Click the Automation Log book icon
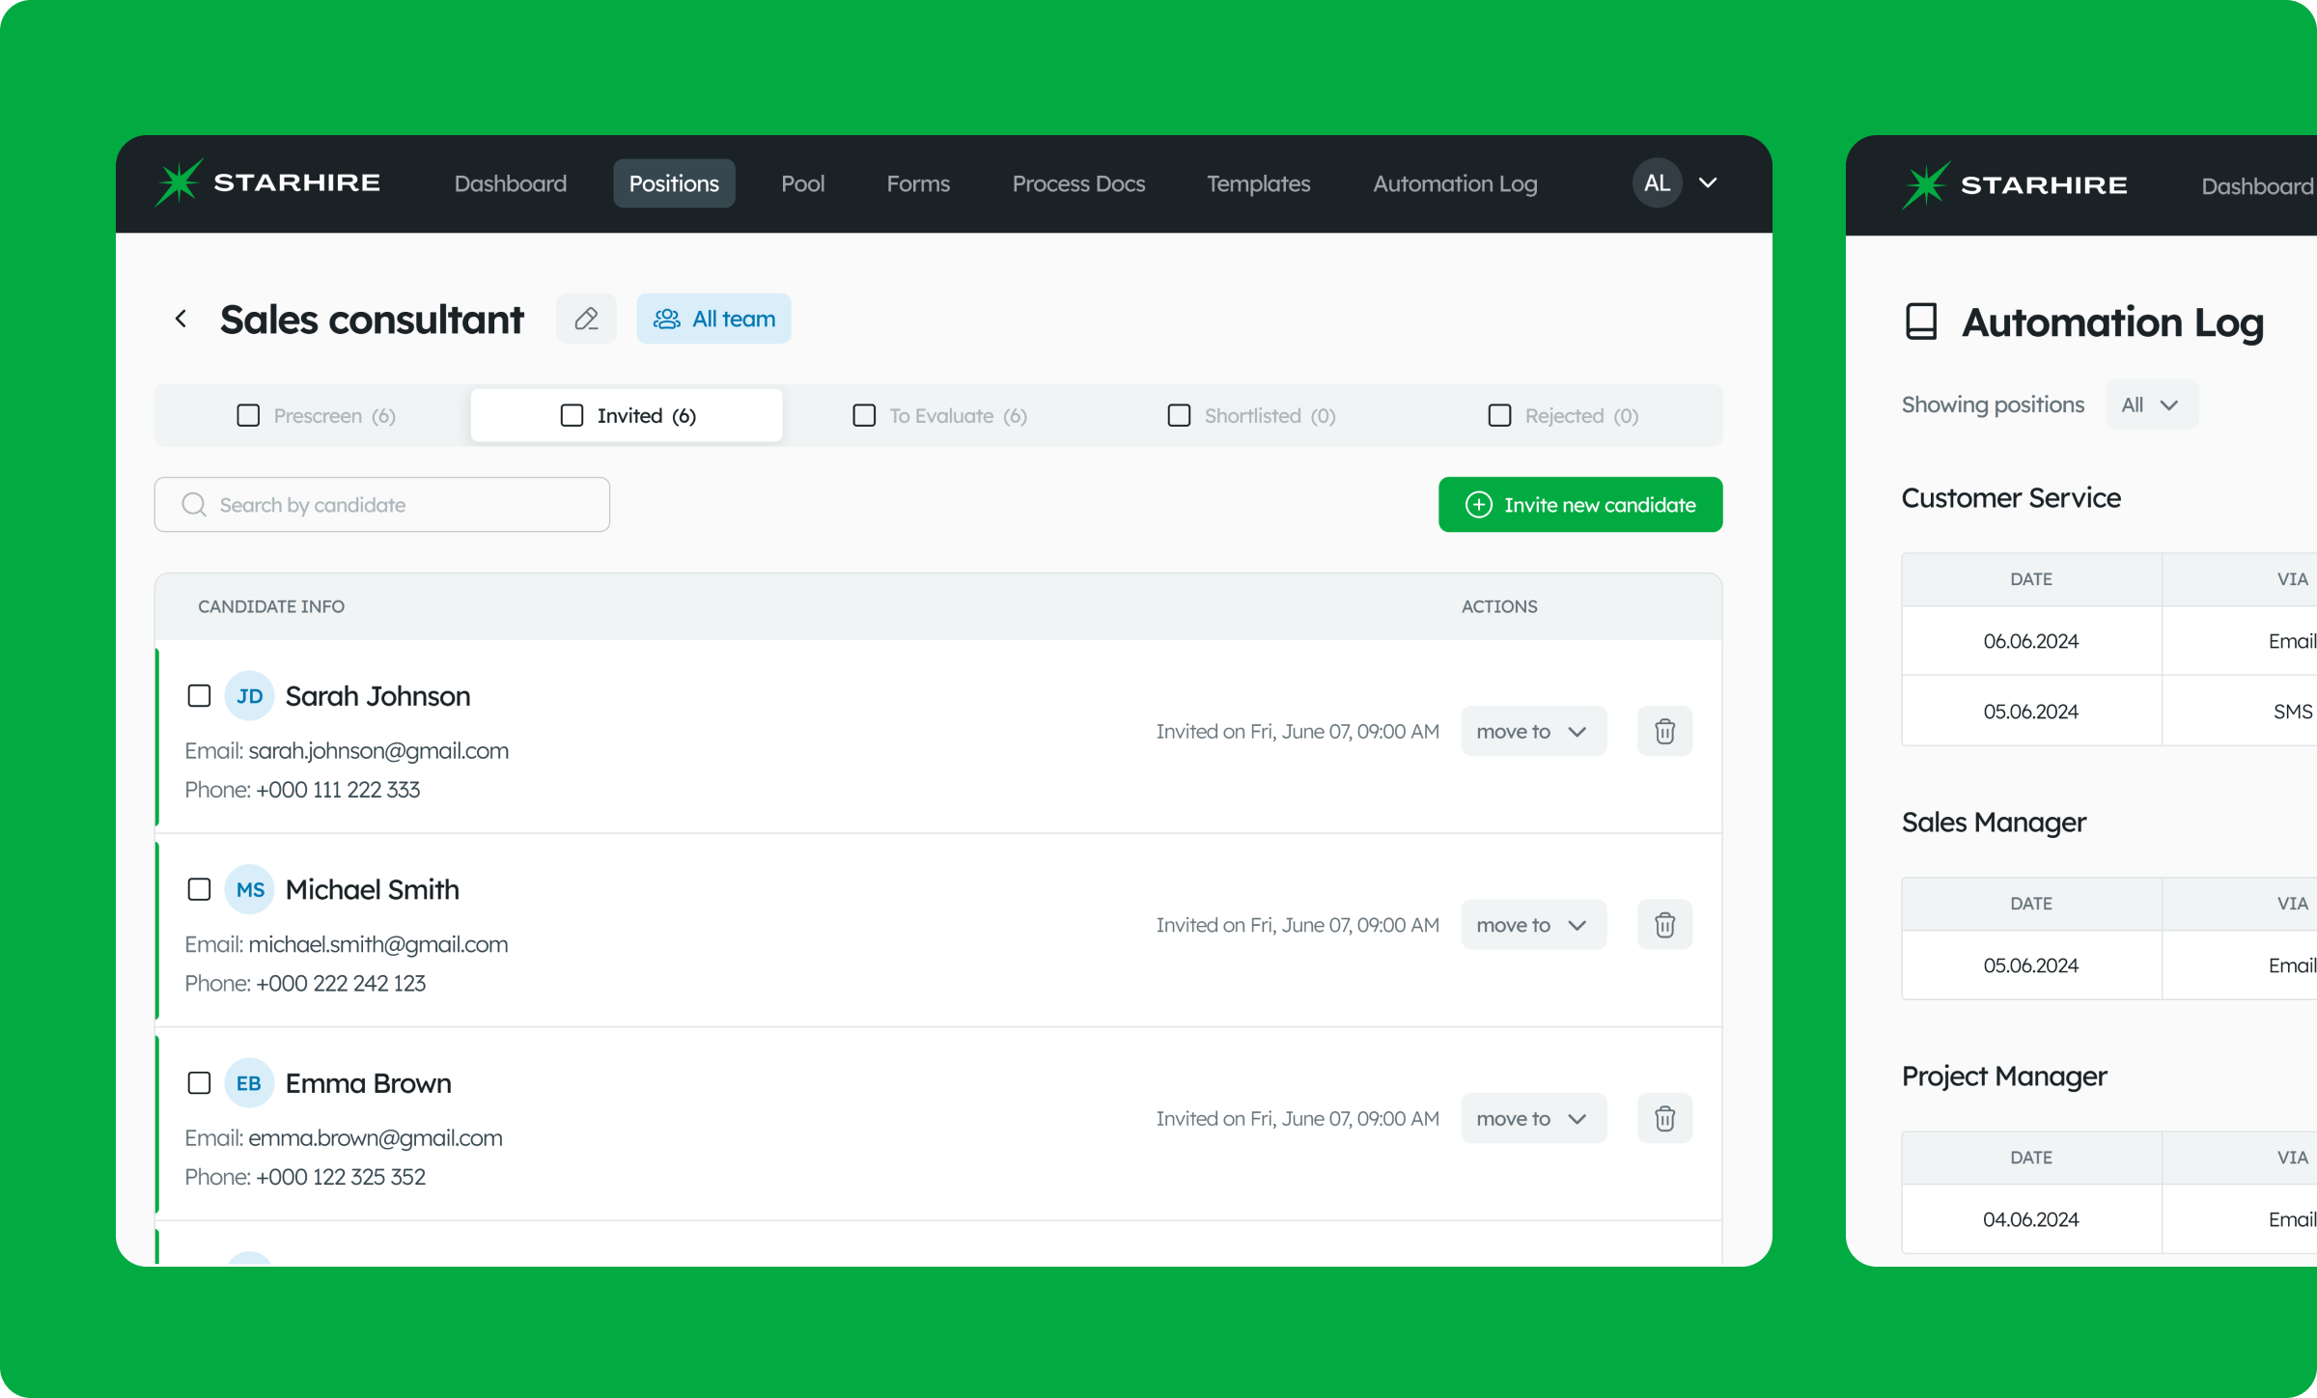The width and height of the screenshot is (2317, 1398). [x=1921, y=322]
